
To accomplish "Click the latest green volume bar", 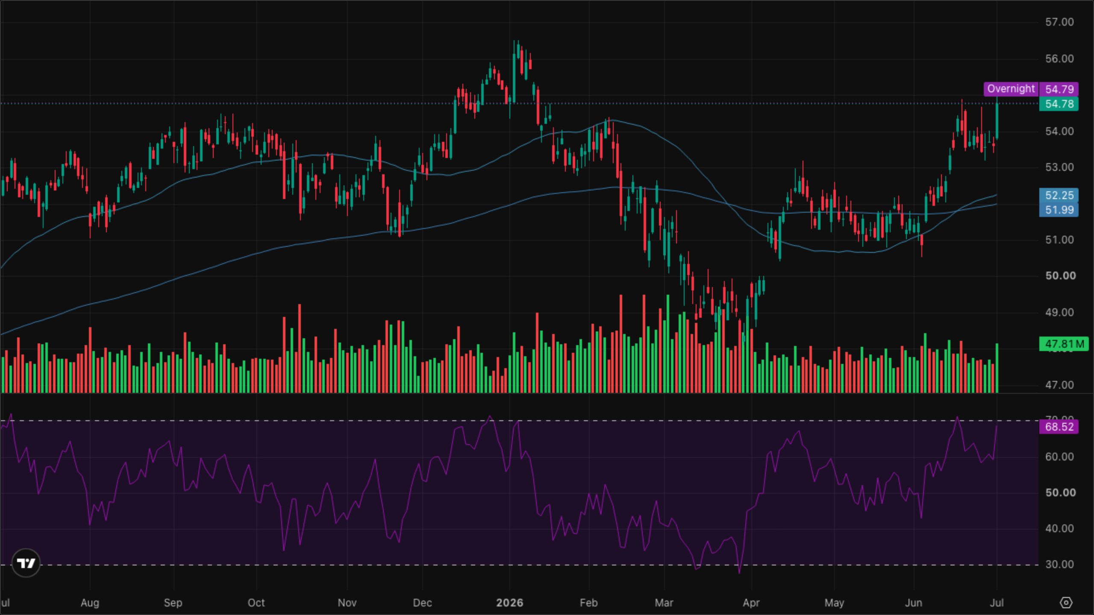I will pyautogui.click(x=997, y=368).
